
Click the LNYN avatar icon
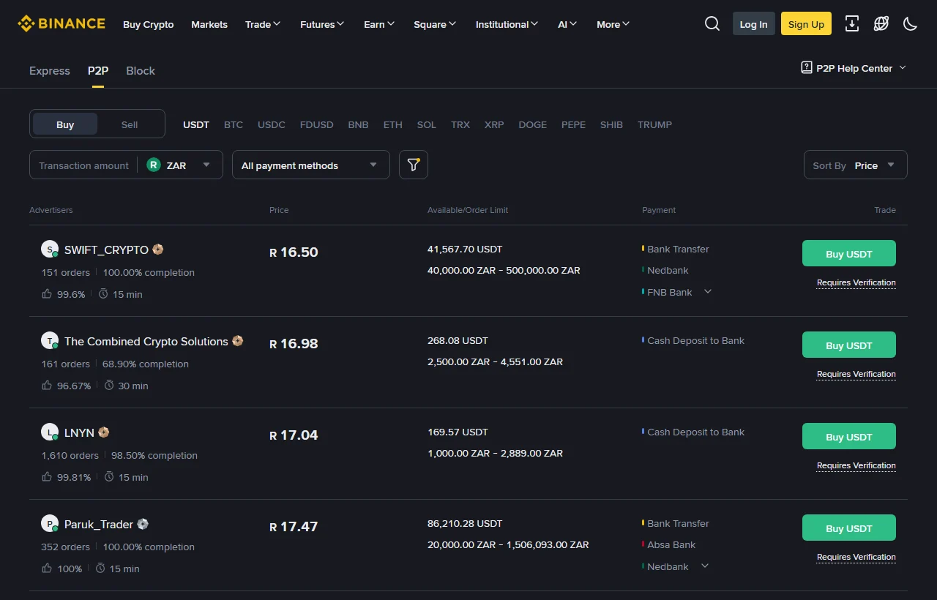(x=50, y=432)
